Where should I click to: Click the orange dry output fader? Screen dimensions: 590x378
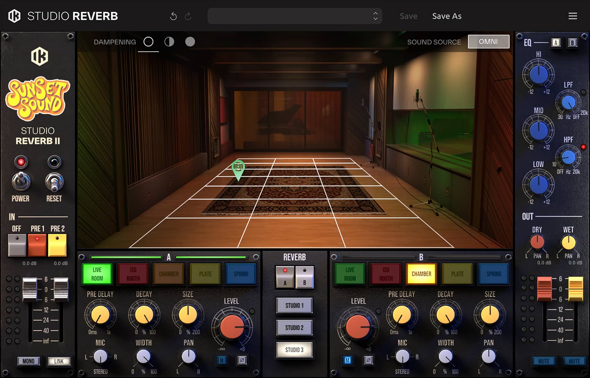[x=544, y=288]
